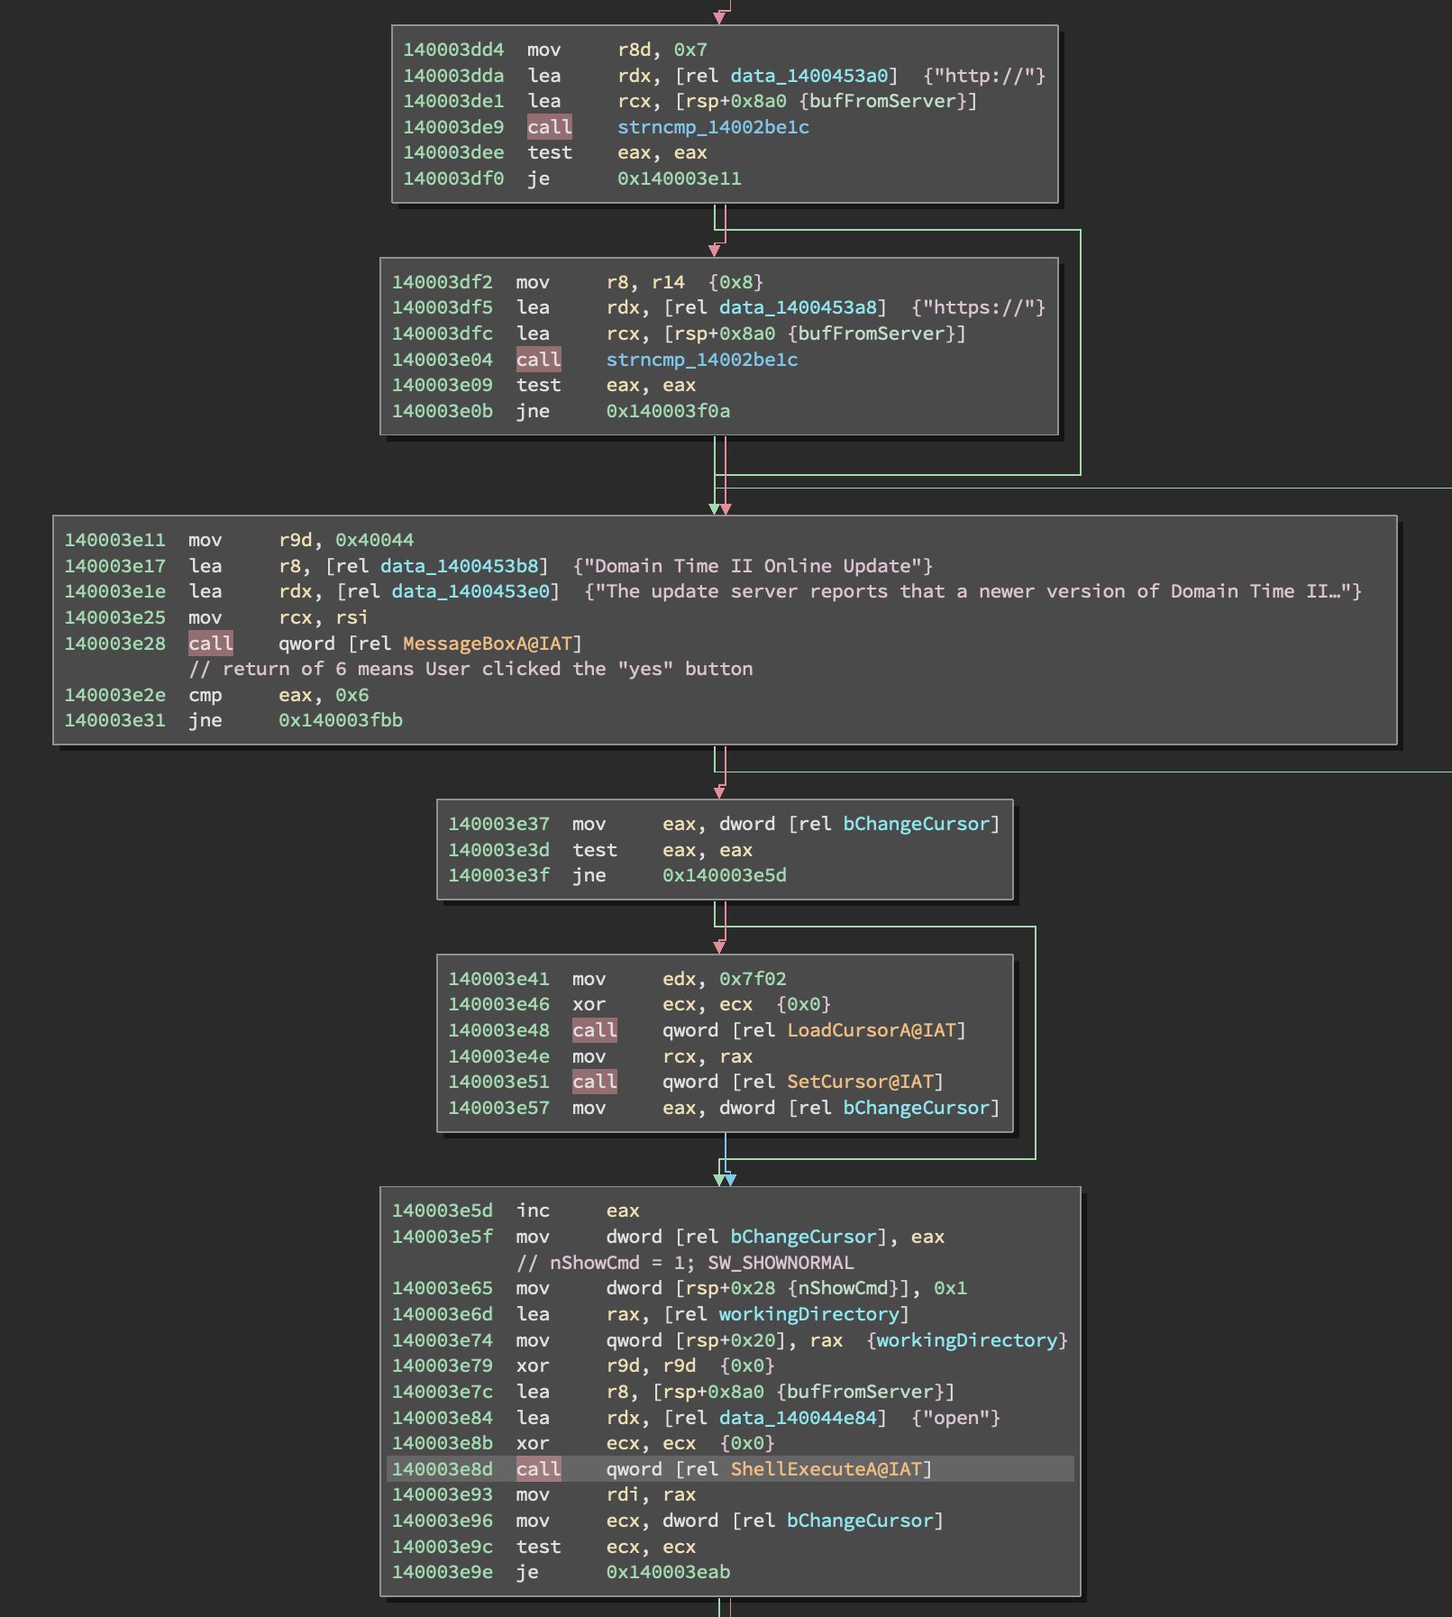Click the "return of 6 means" comment
This screenshot has width=1452, height=1617.
pos(470,669)
